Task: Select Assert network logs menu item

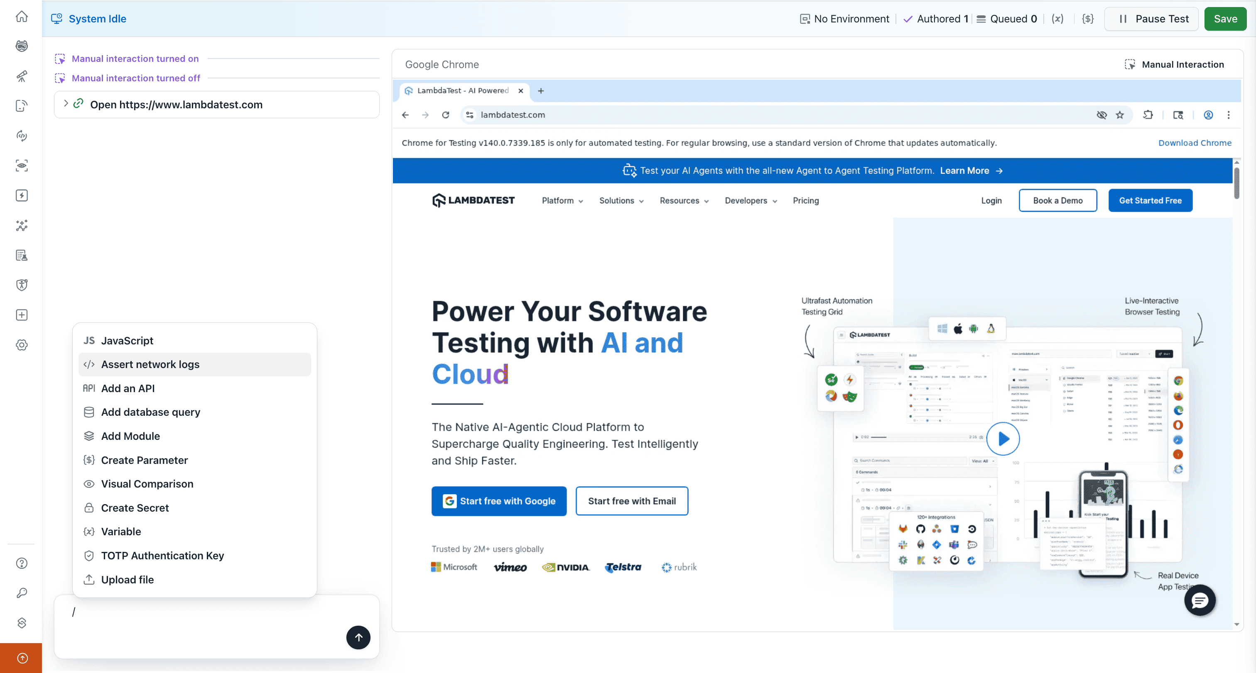Action: (150, 364)
